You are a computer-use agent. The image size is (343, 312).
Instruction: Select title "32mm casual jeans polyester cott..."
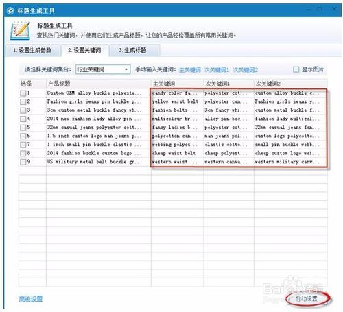click(x=94, y=128)
